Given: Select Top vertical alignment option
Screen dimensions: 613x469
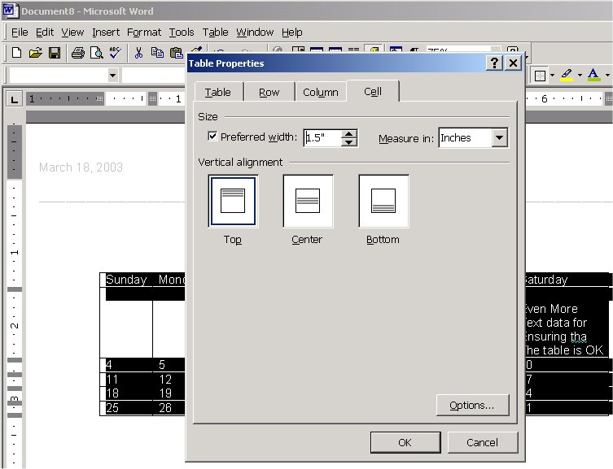Looking at the screenshot, I should click(x=233, y=201).
